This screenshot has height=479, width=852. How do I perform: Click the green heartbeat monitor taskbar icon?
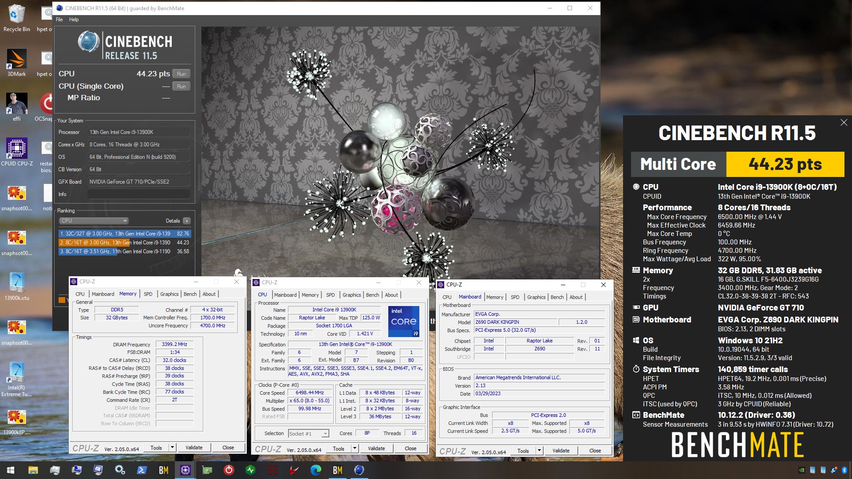(x=251, y=470)
